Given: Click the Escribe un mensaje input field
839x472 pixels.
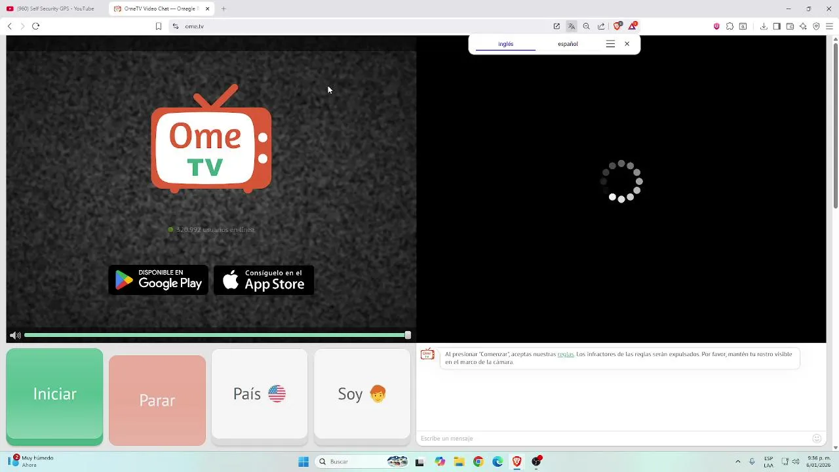Looking at the screenshot, I should pyautogui.click(x=613, y=439).
